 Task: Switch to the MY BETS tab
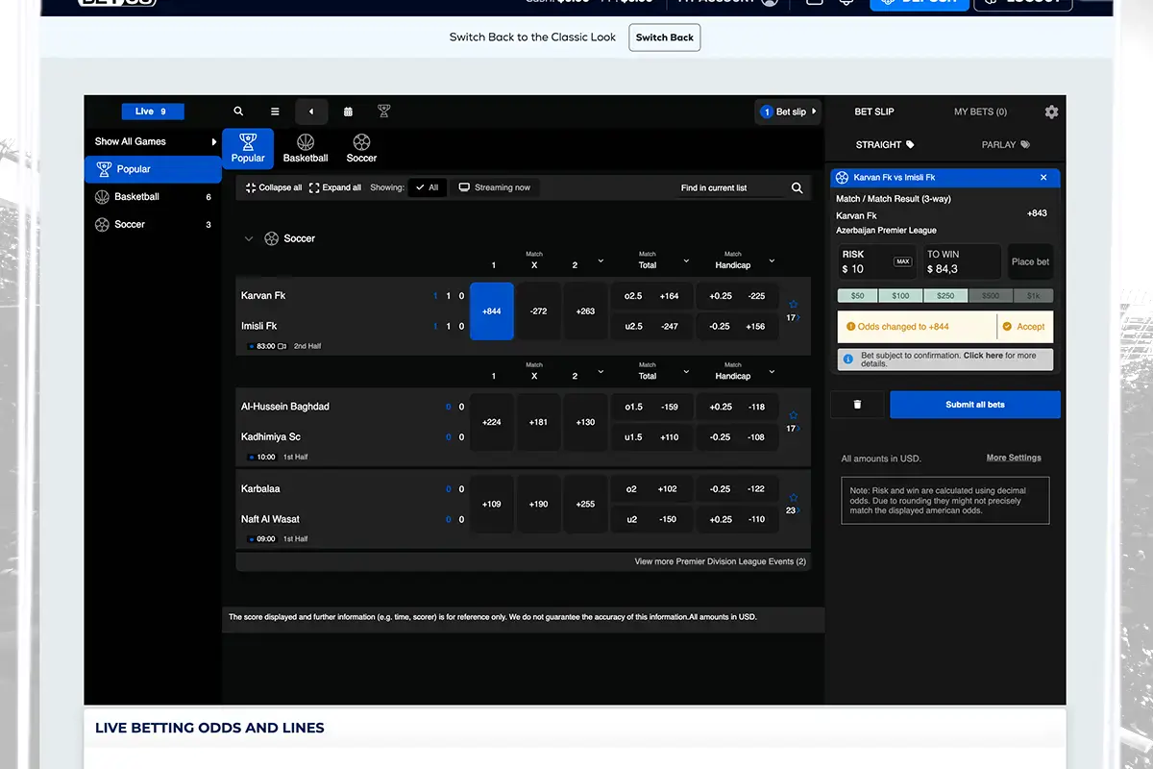point(979,112)
